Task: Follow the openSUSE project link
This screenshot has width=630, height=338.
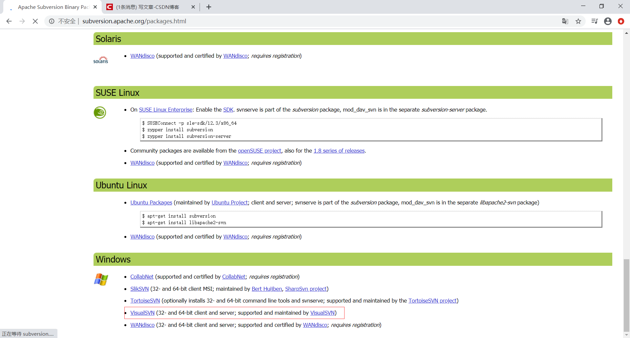Action: [259, 151]
